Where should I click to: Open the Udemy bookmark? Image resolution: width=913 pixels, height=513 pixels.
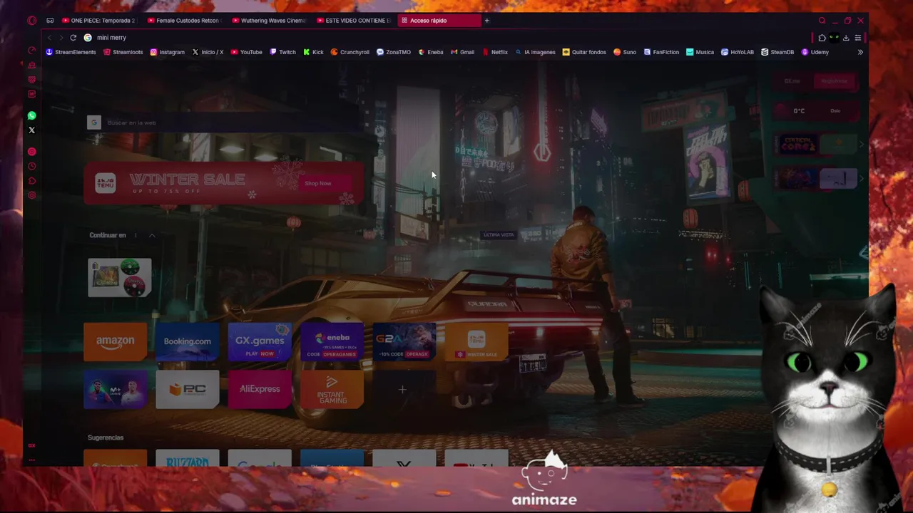point(815,52)
